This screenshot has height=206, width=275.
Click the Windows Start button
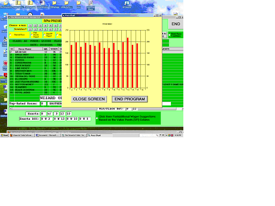pyautogui.click(x=4, y=135)
